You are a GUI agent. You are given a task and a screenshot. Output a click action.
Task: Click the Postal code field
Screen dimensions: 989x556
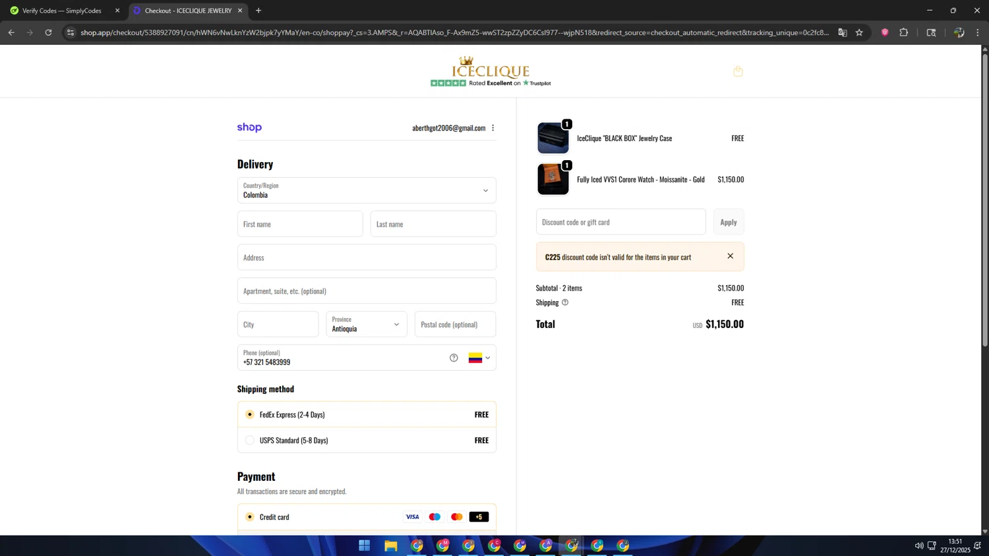(456, 324)
